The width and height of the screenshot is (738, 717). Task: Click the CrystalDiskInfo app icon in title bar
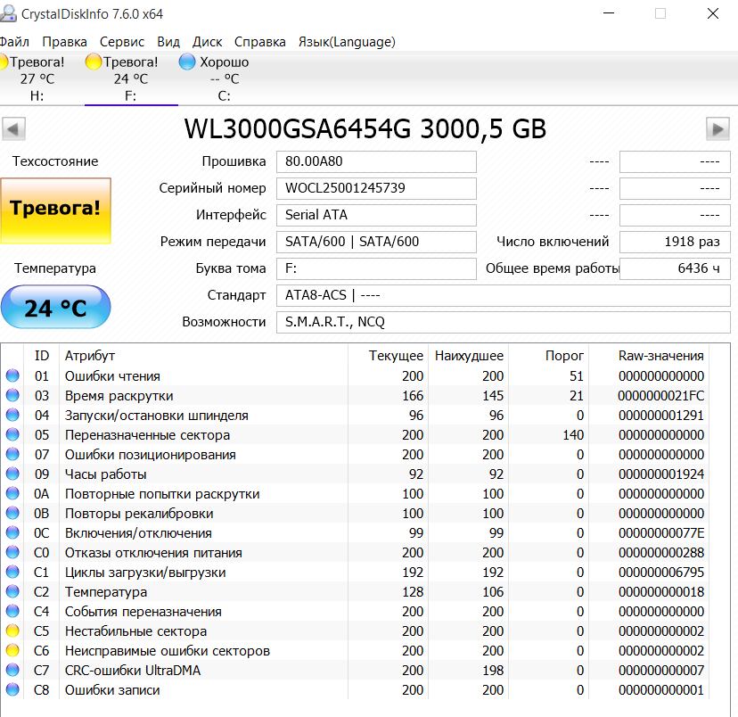[x=8, y=14]
